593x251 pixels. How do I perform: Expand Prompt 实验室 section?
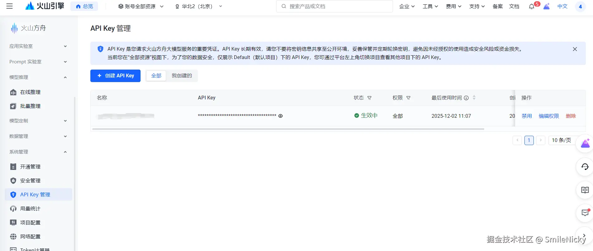pyautogui.click(x=39, y=62)
